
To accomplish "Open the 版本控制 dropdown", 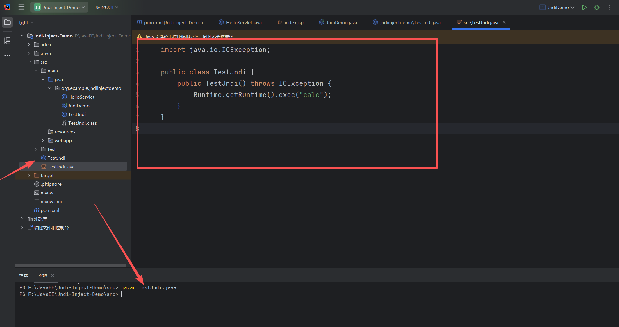I will click(107, 7).
